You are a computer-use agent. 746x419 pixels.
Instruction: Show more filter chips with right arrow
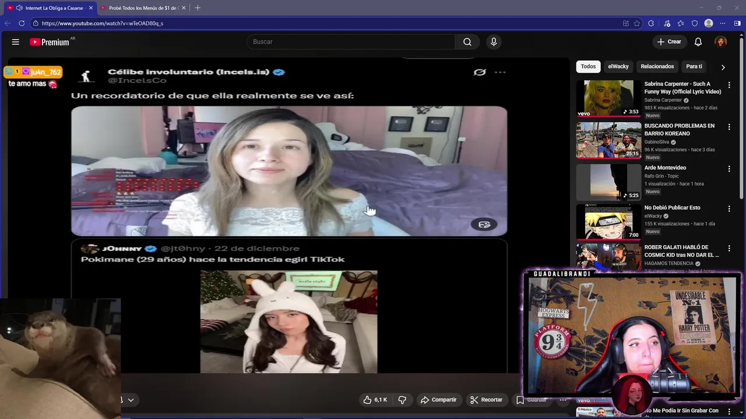tap(723, 67)
